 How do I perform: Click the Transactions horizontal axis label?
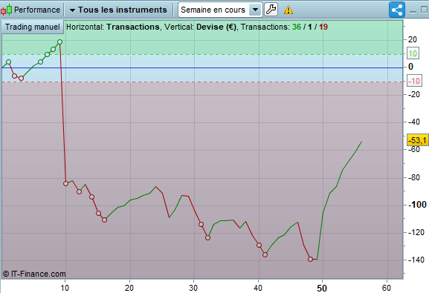[x=133, y=27]
